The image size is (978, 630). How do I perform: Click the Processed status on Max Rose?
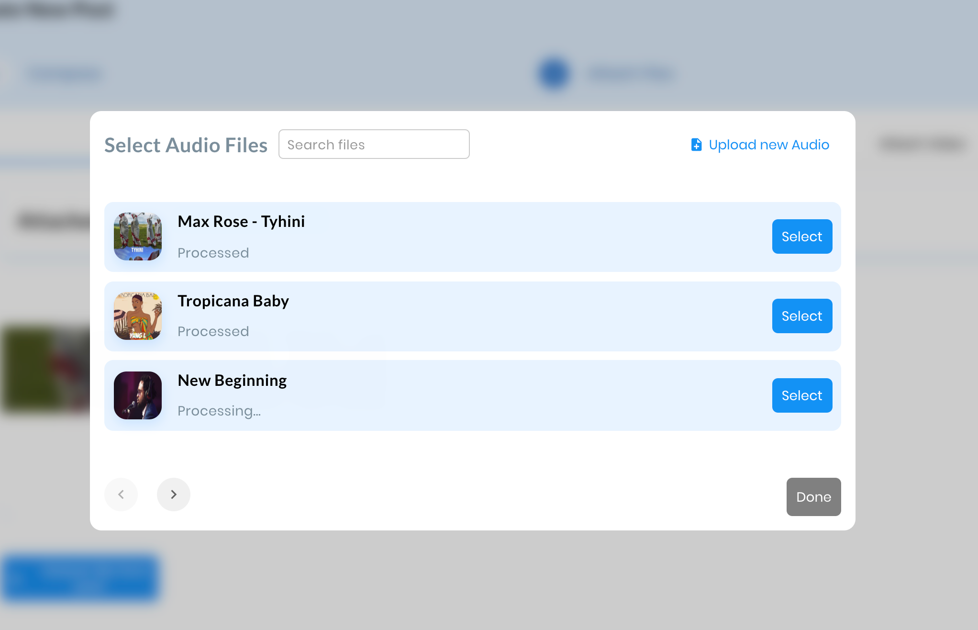(x=213, y=253)
